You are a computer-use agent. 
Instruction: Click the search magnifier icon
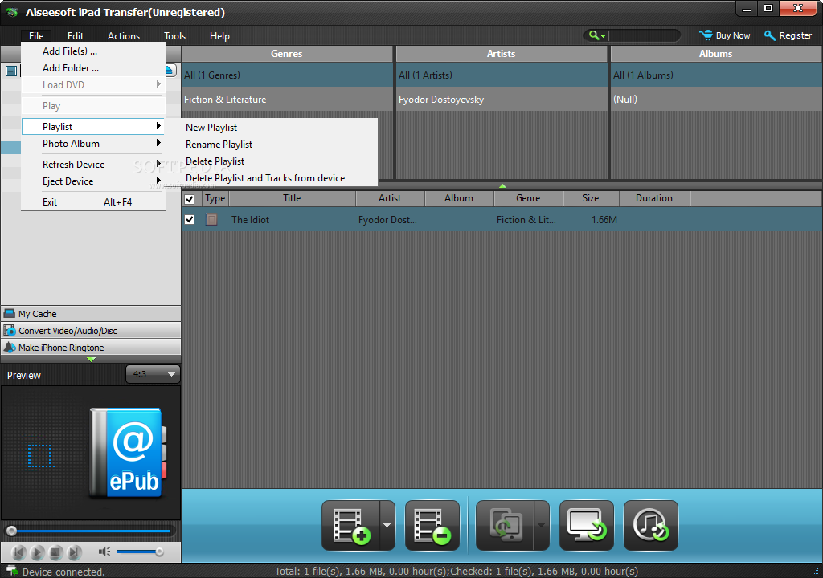coord(594,35)
